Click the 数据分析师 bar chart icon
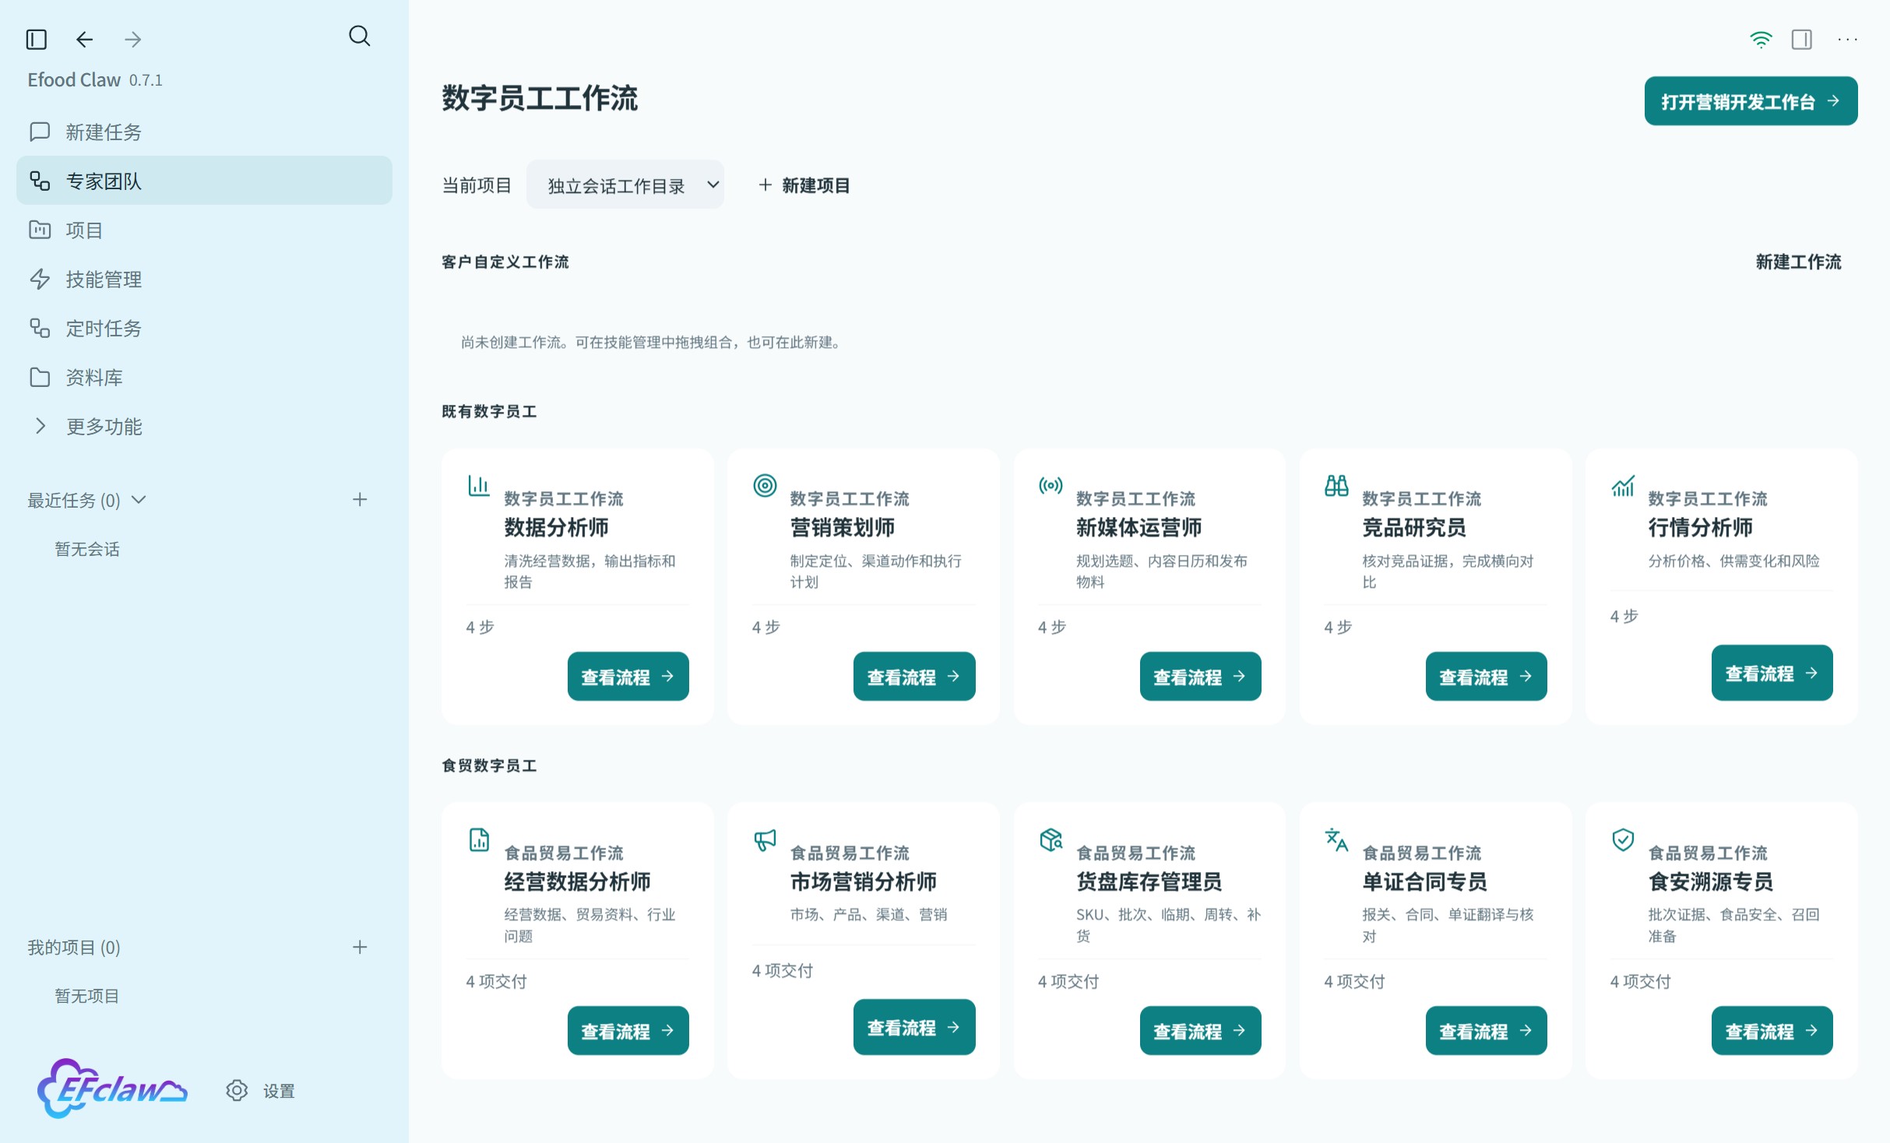Viewport: 1890px width, 1143px height. 478,485
